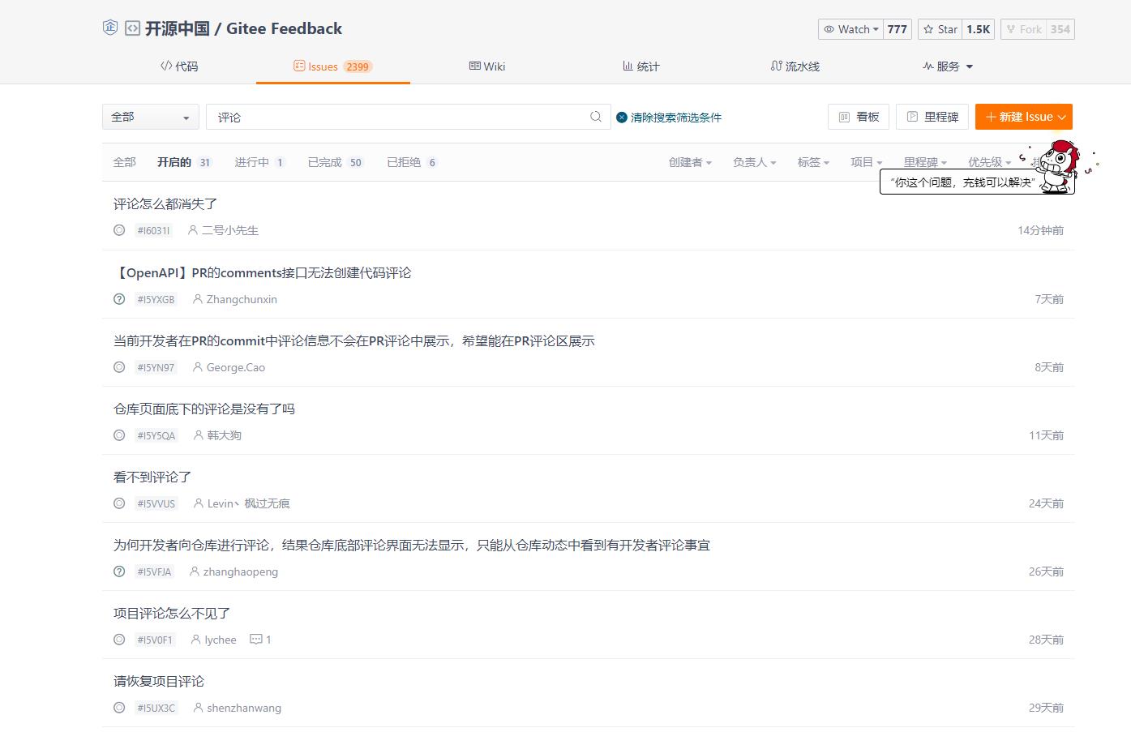The image size is (1131, 732).
Task: Open the Issues tab
Action: point(332,66)
